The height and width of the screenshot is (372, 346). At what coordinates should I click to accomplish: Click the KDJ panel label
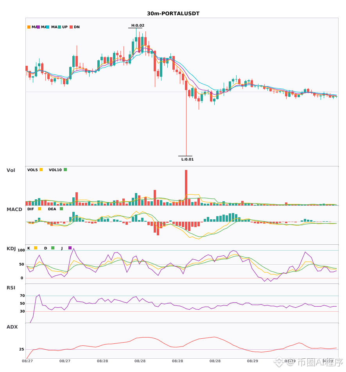click(11, 249)
